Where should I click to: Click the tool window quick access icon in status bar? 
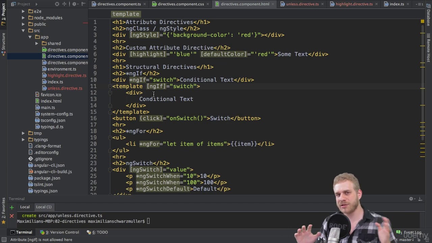[4, 240]
